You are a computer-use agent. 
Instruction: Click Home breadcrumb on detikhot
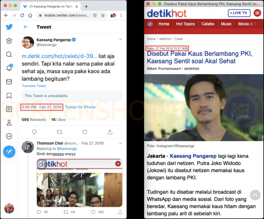pyautogui.click(x=151, y=39)
